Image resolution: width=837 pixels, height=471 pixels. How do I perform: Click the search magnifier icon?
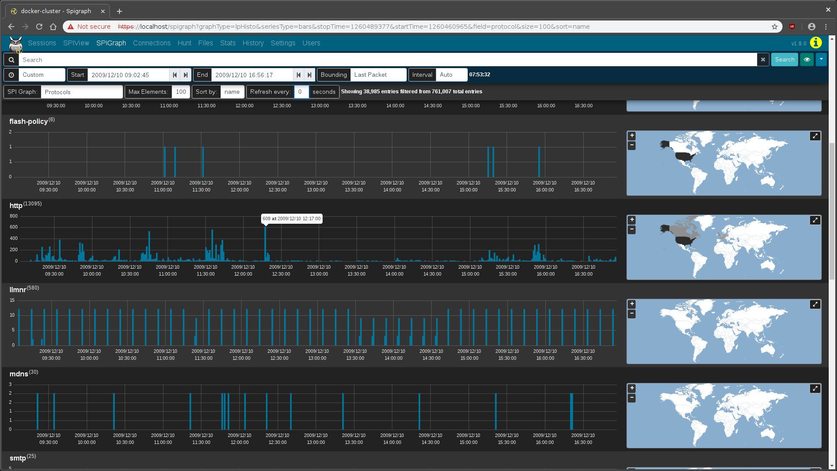11,59
